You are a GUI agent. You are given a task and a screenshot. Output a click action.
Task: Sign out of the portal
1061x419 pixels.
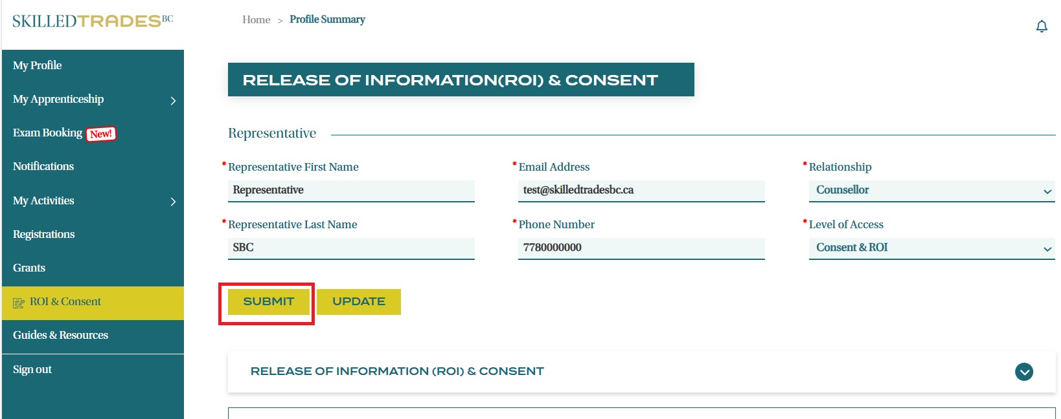(x=32, y=369)
